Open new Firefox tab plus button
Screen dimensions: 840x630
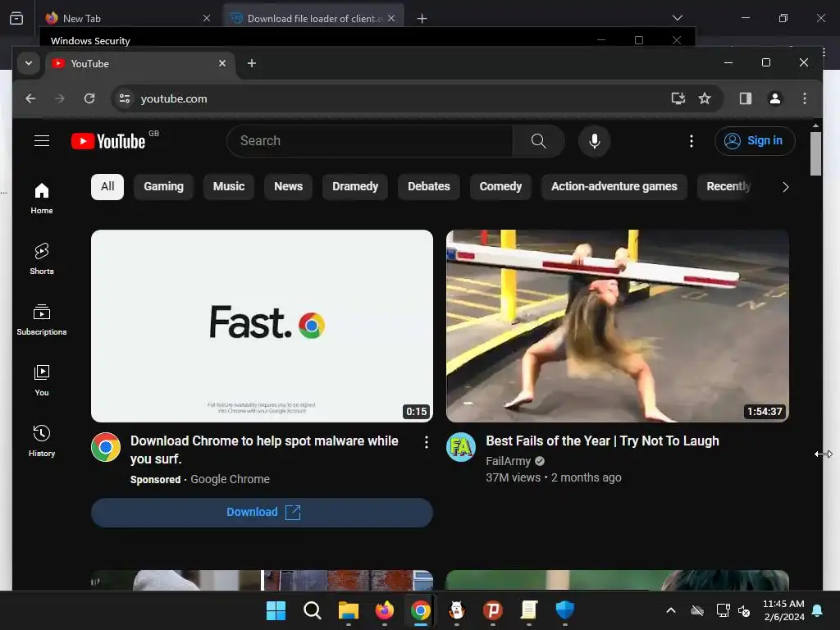pos(422,18)
